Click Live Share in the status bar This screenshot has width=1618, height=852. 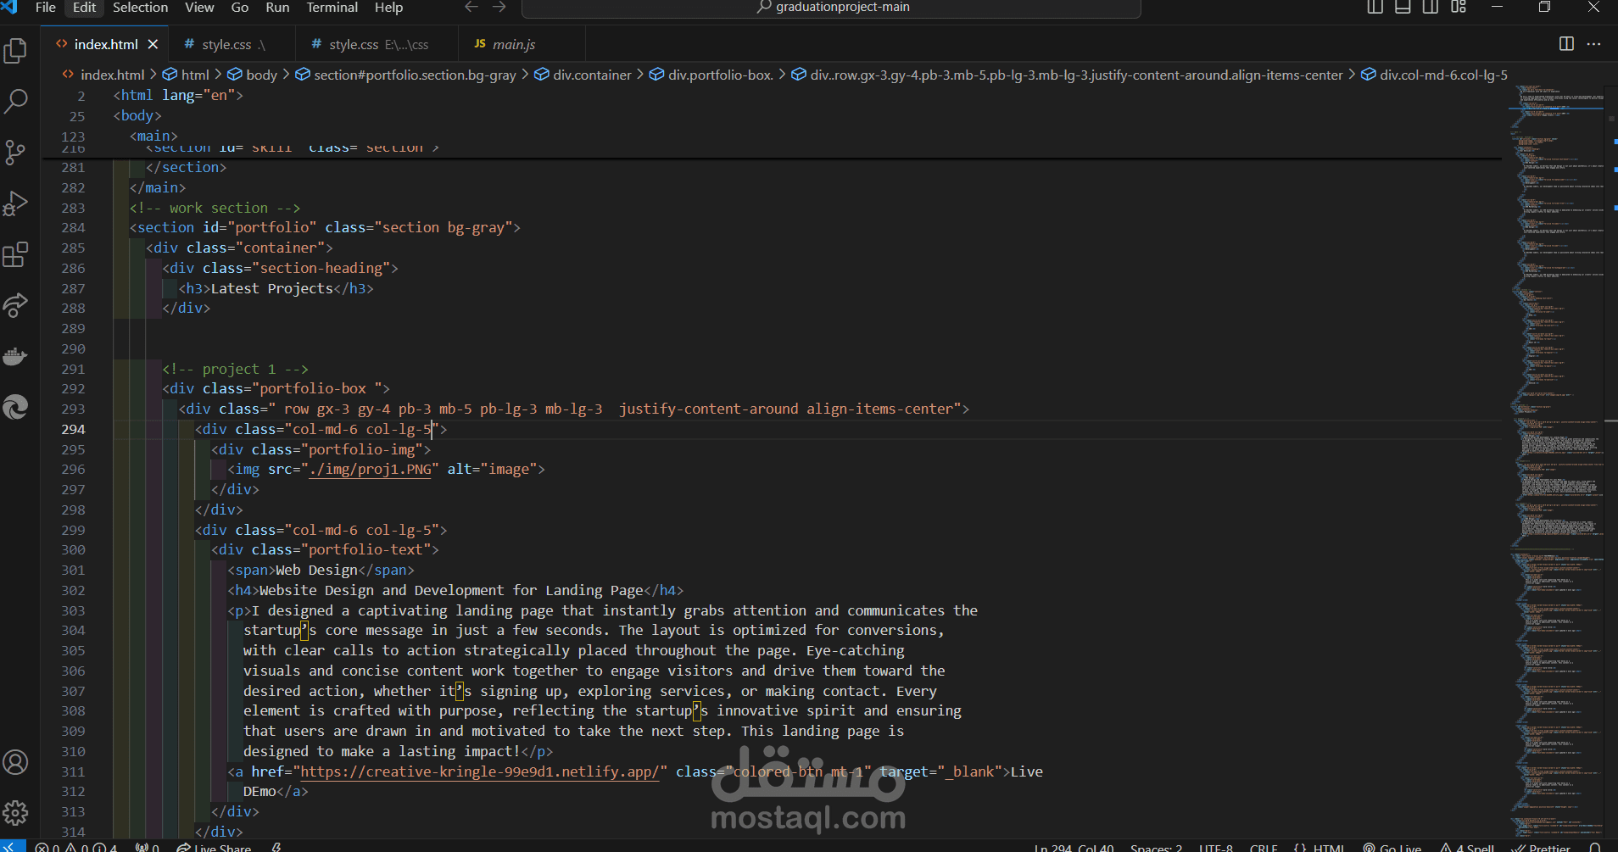click(214, 847)
